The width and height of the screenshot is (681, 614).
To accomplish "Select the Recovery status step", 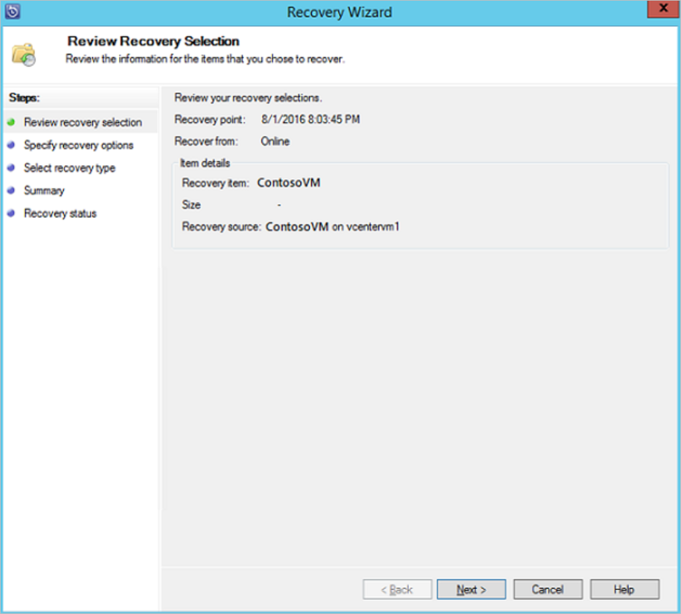I will (x=59, y=213).
